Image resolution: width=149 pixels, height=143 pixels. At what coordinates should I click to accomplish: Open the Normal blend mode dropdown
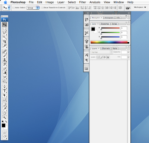101,52
